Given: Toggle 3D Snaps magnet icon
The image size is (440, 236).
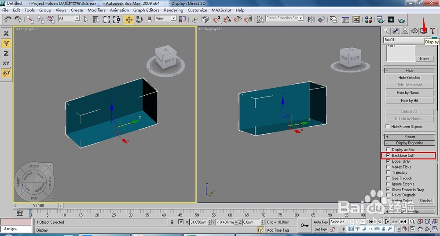Looking at the screenshot, I should pos(217,19).
